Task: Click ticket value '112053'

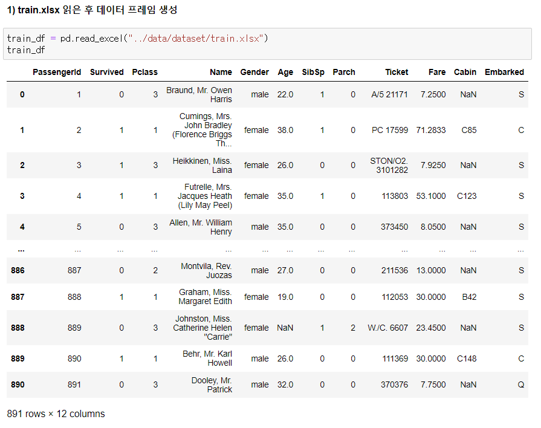Action: tap(395, 297)
